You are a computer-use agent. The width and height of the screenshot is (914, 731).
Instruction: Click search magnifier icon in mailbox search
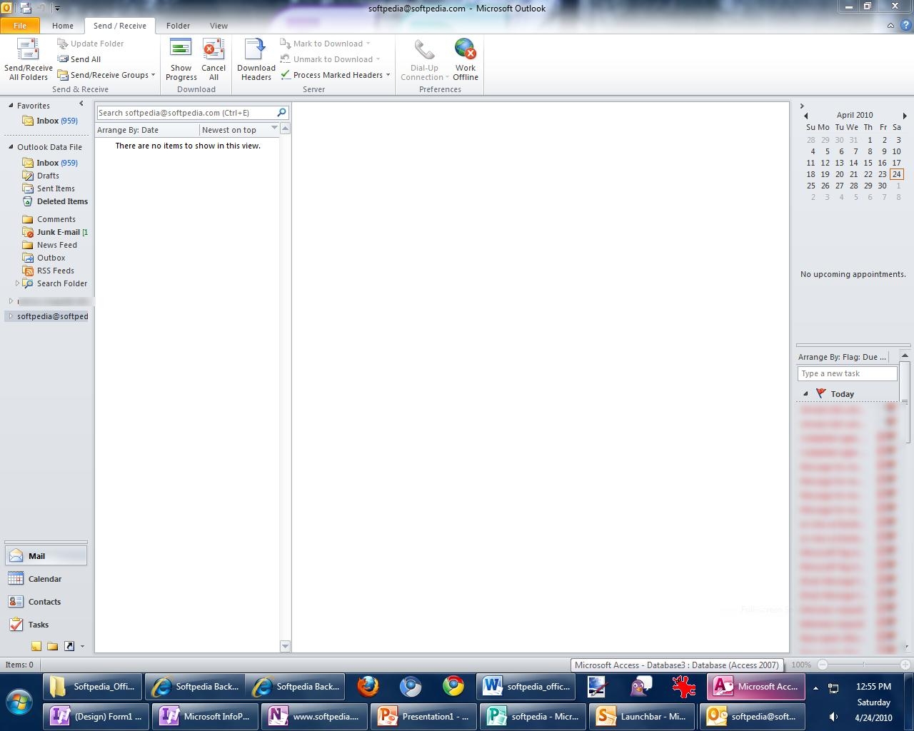(x=281, y=113)
